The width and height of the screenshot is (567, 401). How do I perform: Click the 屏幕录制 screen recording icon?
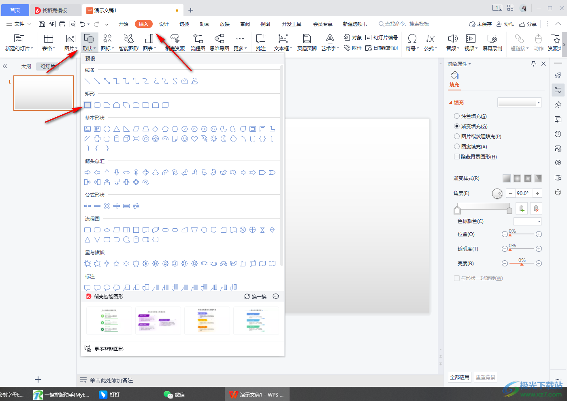coord(492,42)
